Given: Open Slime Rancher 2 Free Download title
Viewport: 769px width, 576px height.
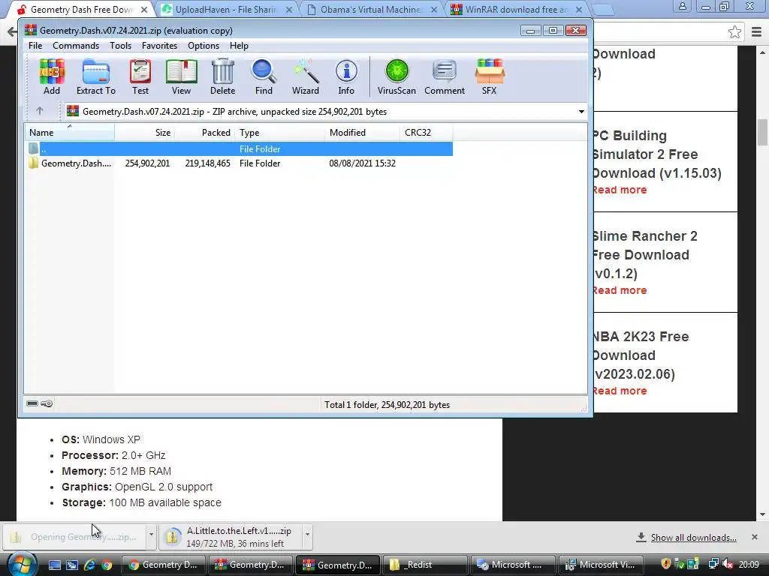Looking at the screenshot, I should coord(644,255).
